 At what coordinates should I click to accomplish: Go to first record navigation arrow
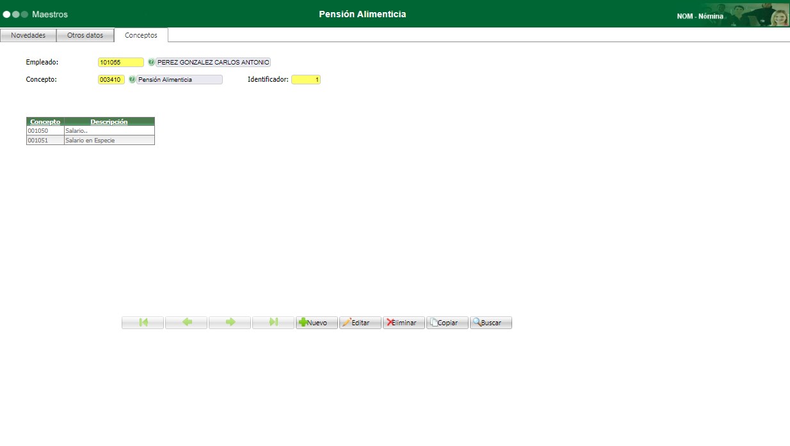(143, 323)
